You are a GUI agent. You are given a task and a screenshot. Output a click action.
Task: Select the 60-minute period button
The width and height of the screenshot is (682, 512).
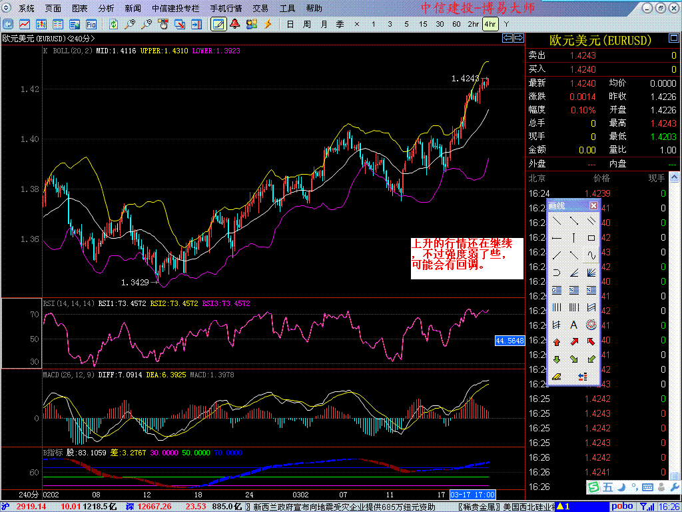456,25
